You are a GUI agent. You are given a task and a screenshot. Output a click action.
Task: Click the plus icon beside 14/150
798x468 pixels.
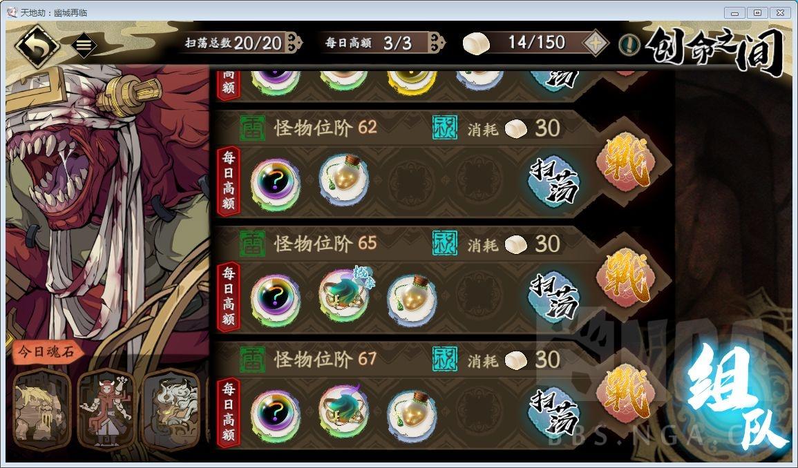[x=595, y=43]
